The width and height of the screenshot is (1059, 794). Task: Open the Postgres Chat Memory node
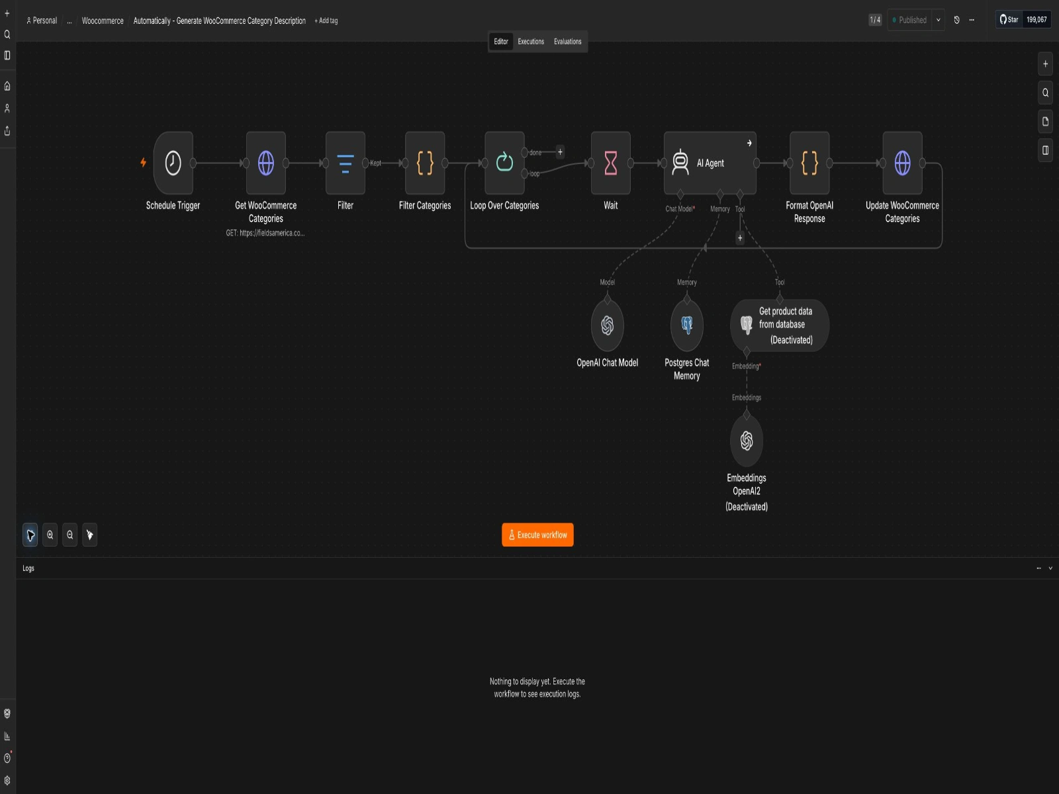[x=687, y=325]
